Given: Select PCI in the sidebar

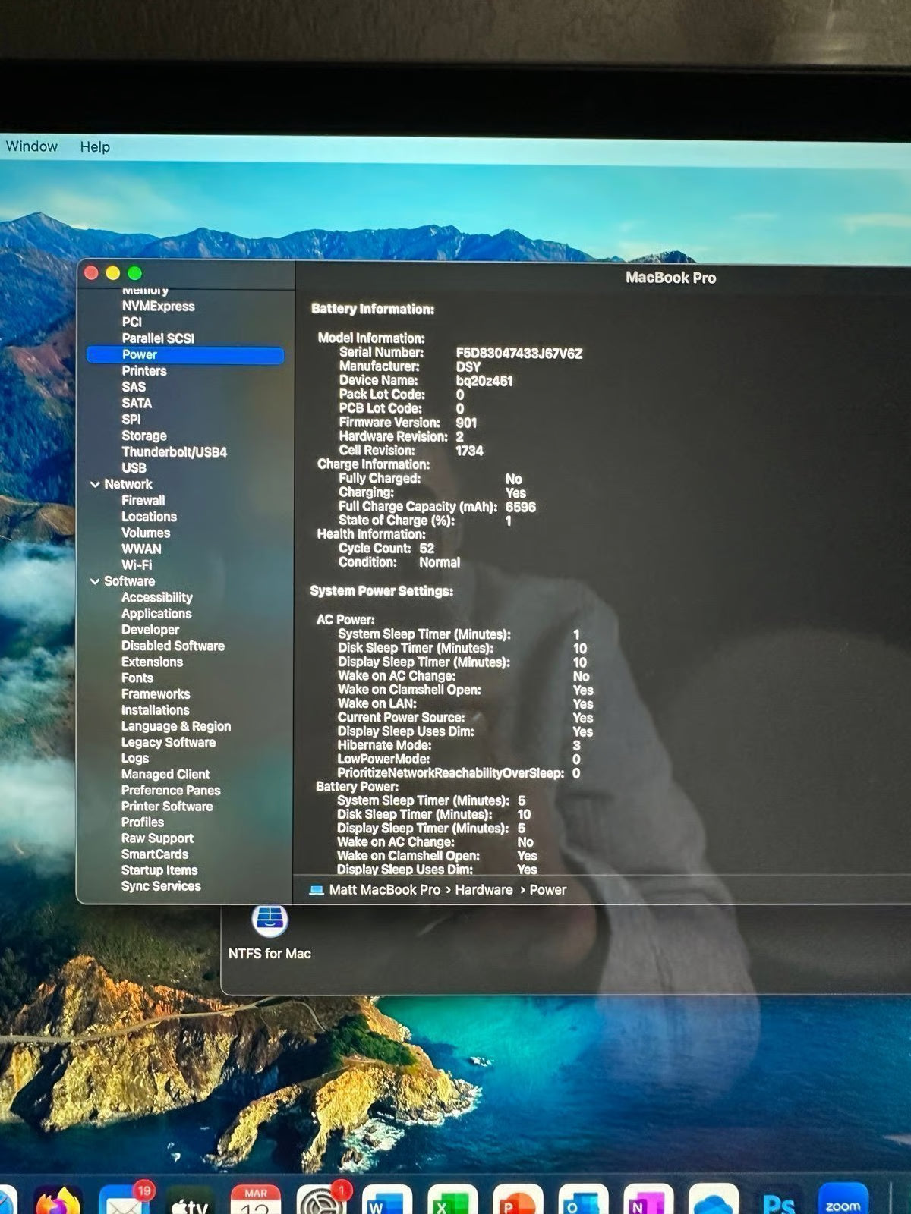Looking at the screenshot, I should pos(132,322).
